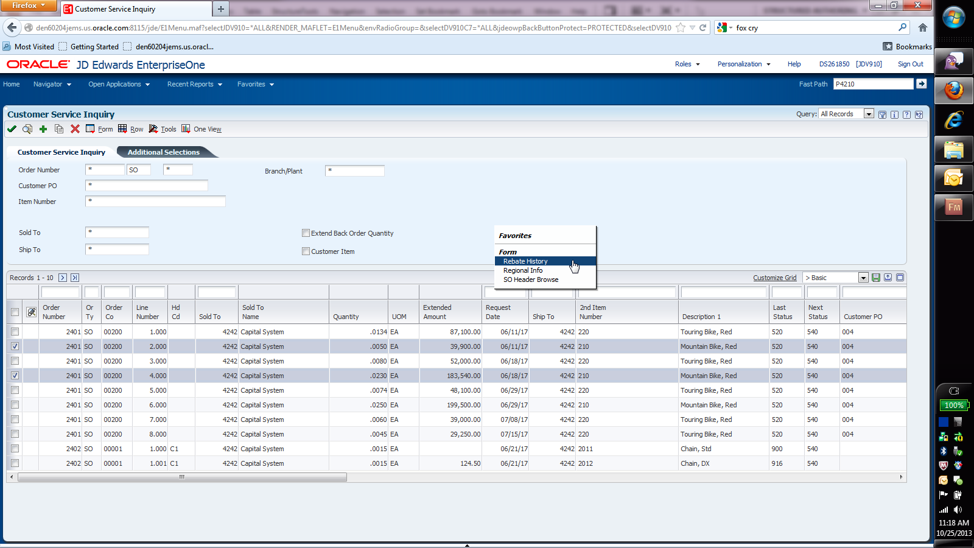Viewport: 974px width, 548px height.
Task: Expand the Recent Reports menu
Action: pyautogui.click(x=195, y=84)
